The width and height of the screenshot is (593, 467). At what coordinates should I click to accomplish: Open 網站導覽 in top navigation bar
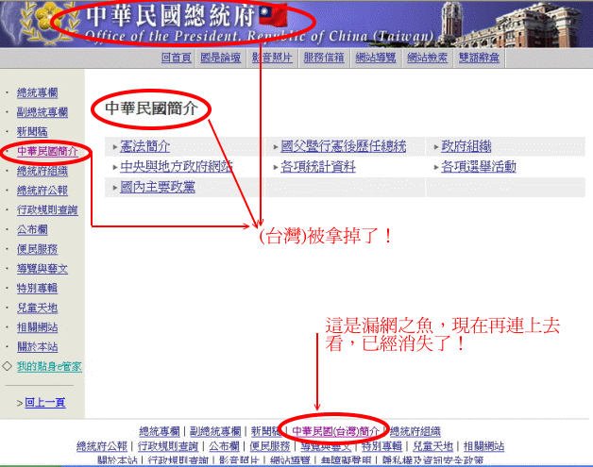click(x=376, y=58)
